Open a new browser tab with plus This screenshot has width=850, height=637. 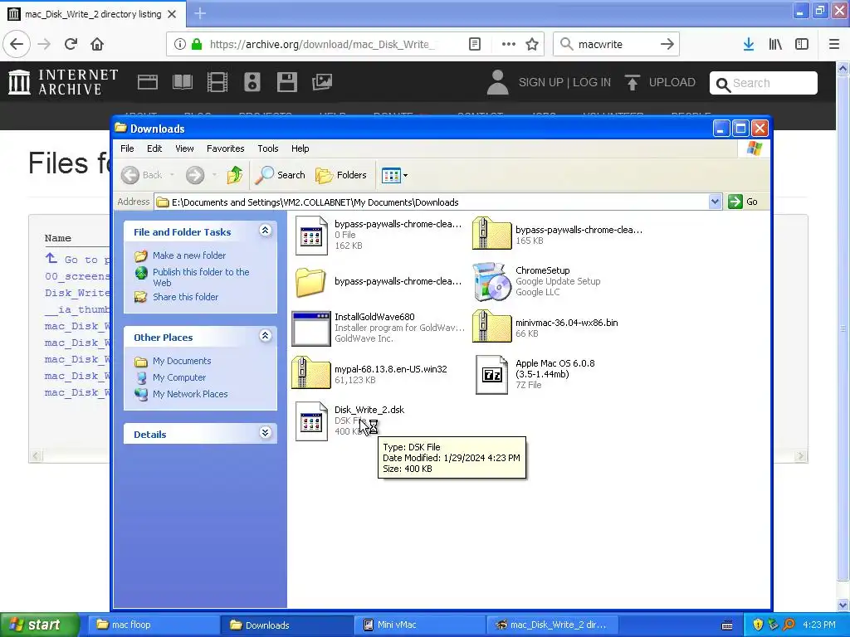(200, 13)
